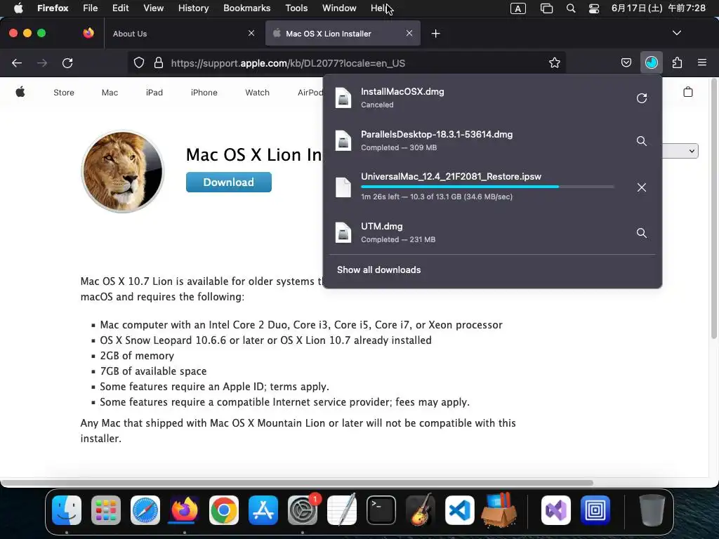This screenshot has height=539, width=719.
Task: Close the About Us tab
Action: pos(251,33)
